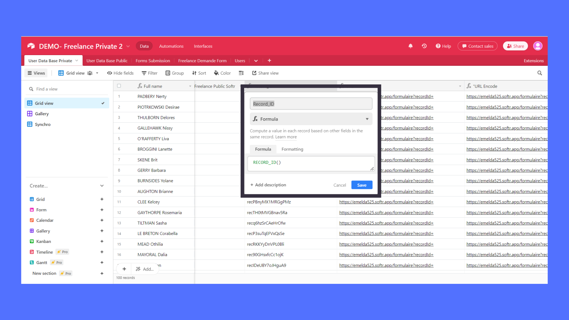Open the User Data Base Public tab
569x320 pixels.
point(108,60)
